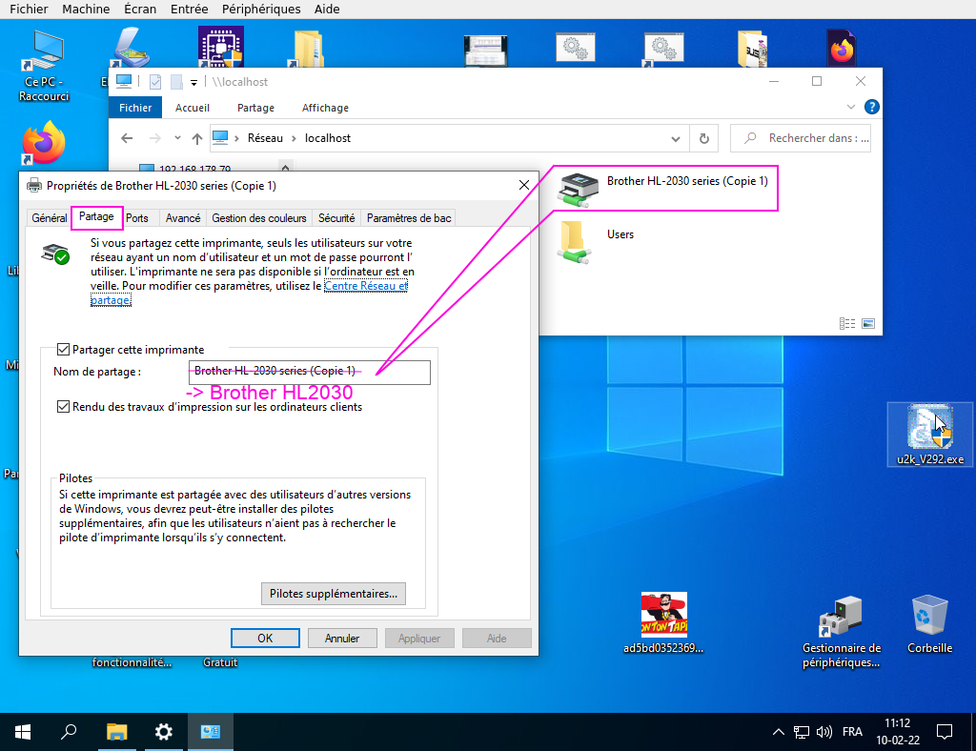
Task: Open quick access toolbar customize dropdown
Action: [193, 82]
